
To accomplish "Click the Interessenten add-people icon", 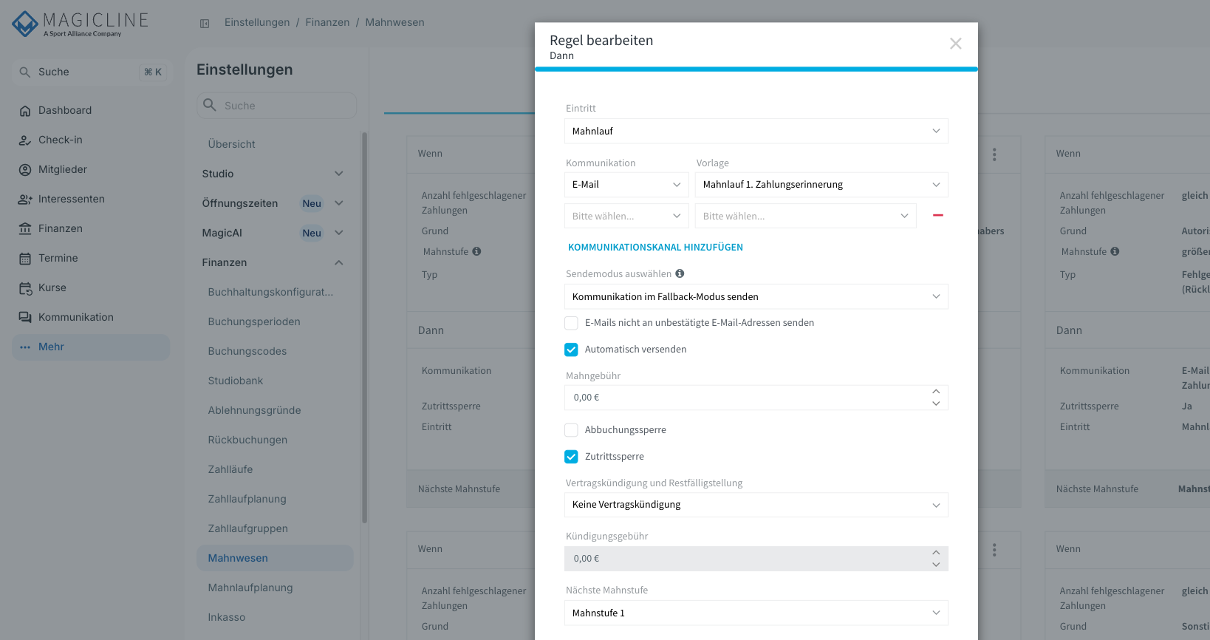I will point(25,200).
